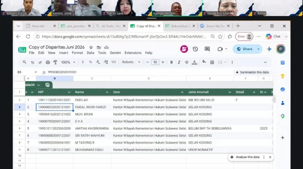The width and height of the screenshot is (303, 169).
Task: Open the Detail column filter dropdown
Action: click(254, 92)
